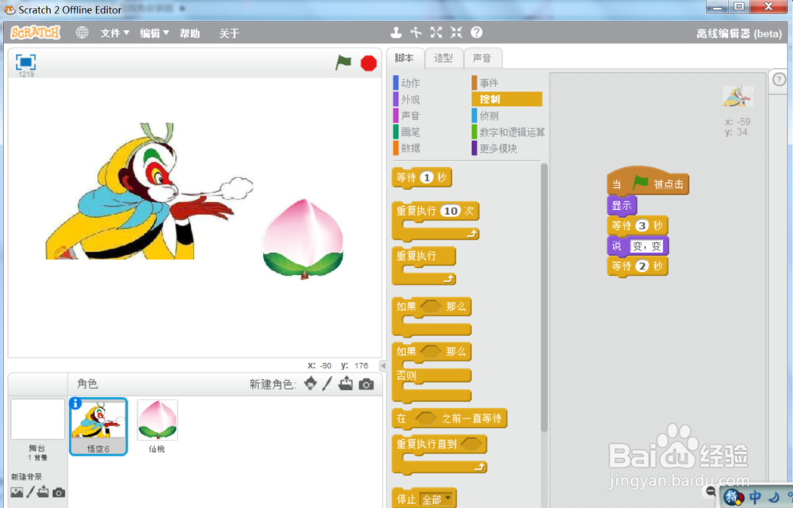
Task: Open the 文件 menu
Action: tap(114, 33)
